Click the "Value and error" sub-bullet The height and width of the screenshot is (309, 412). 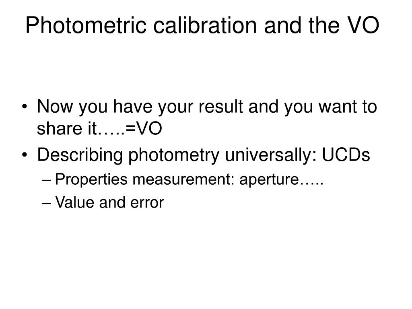click(x=109, y=202)
